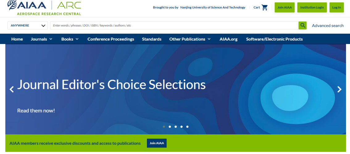Expand the Books menu
This screenshot has height=154, width=350.
(70, 39)
